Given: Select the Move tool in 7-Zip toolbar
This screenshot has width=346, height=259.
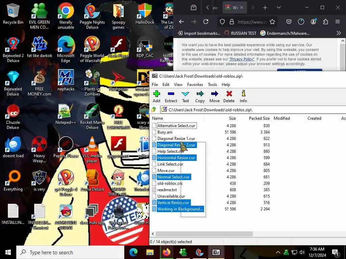Looking at the screenshot, I should tap(215, 96).
